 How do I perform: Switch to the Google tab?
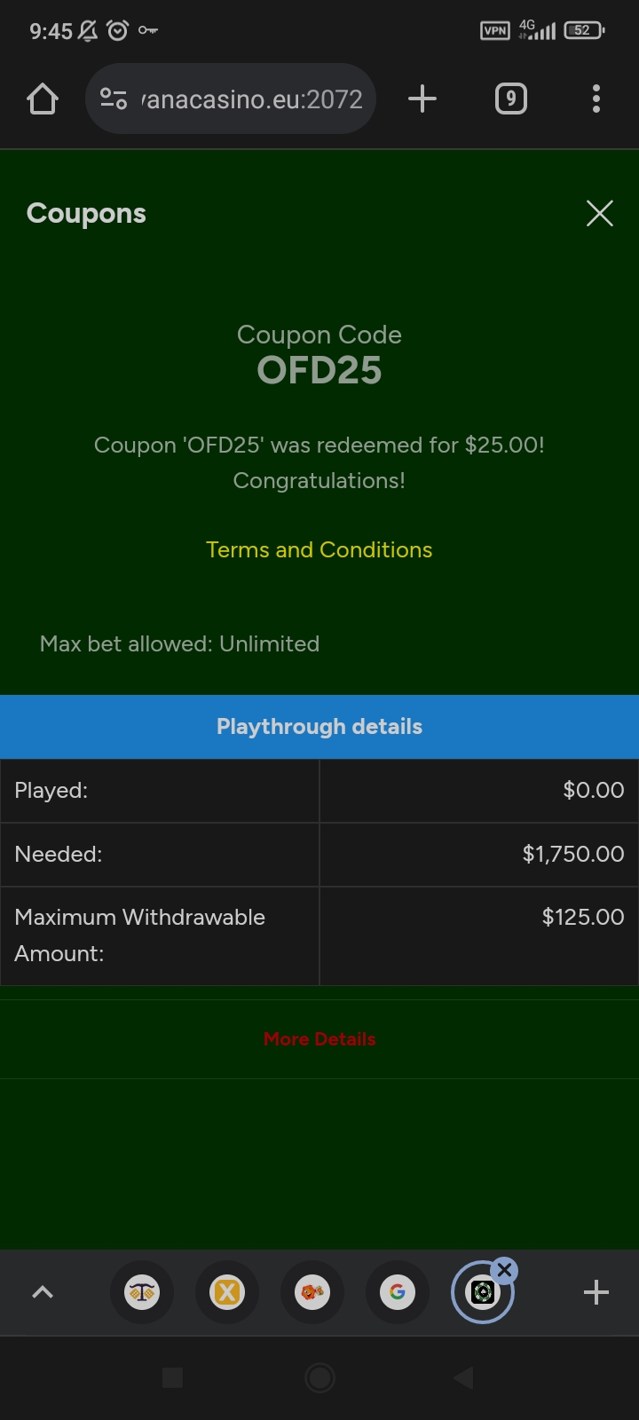point(398,1292)
